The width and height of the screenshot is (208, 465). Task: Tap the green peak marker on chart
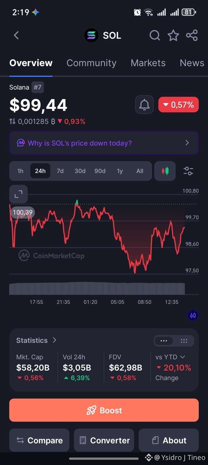(x=77, y=202)
